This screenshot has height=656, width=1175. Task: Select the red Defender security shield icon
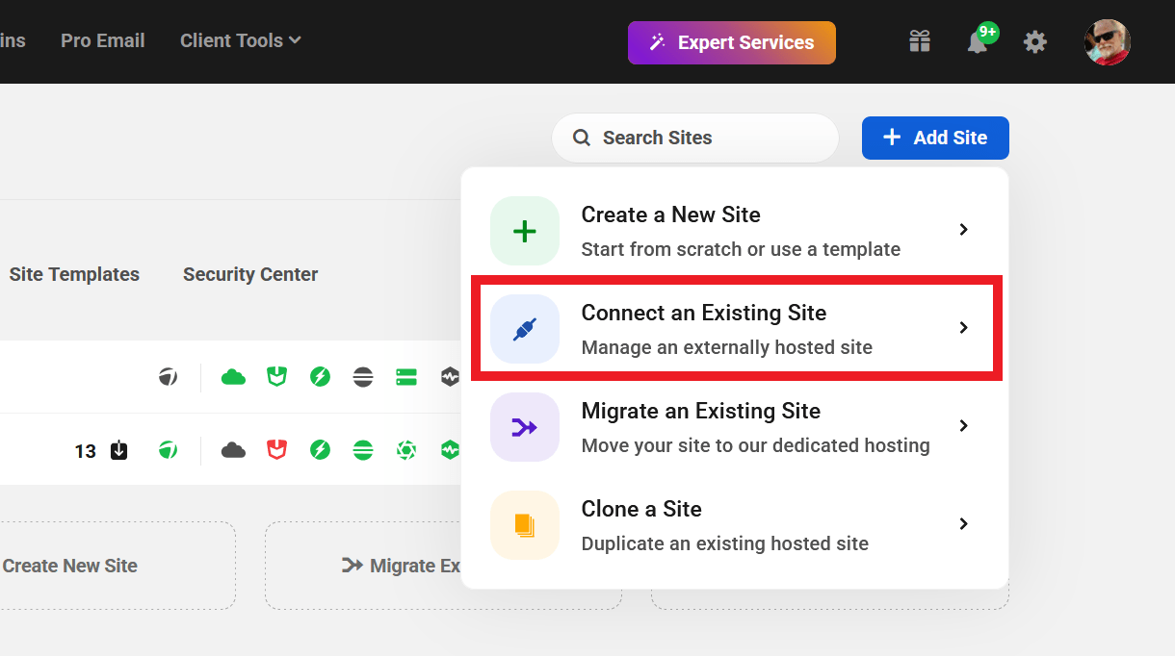click(x=276, y=449)
